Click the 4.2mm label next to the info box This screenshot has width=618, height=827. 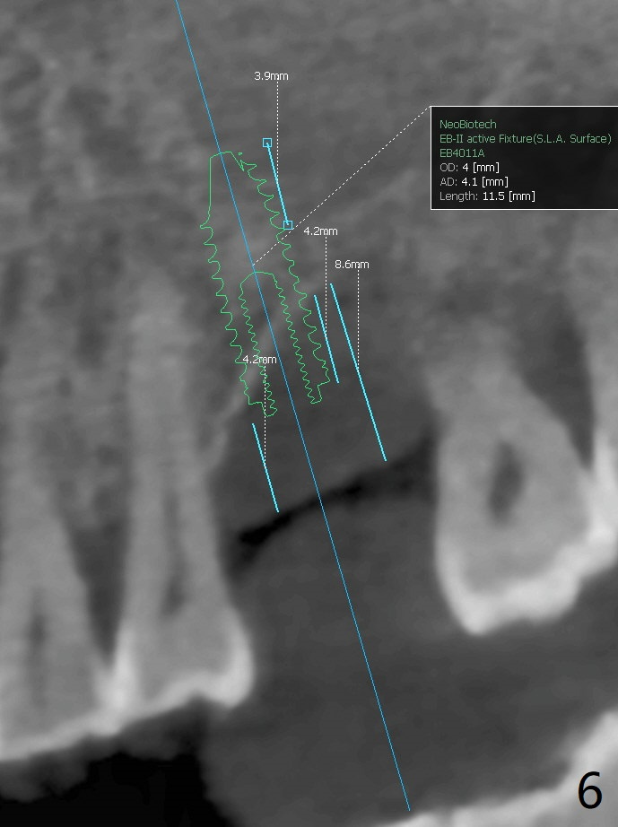click(320, 231)
